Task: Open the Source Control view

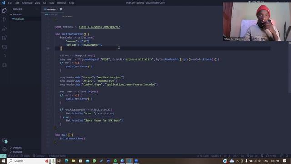Action: tap(5, 19)
